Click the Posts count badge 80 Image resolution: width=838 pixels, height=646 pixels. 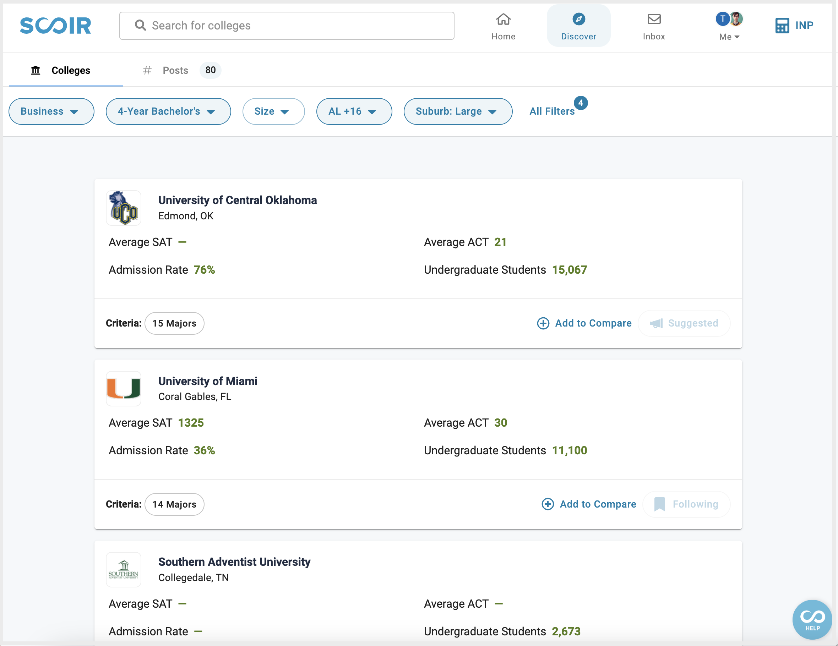coord(210,70)
